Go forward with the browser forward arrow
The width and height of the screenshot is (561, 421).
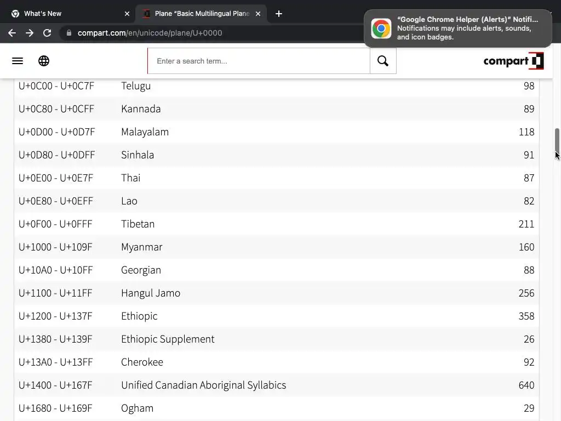point(30,33)
